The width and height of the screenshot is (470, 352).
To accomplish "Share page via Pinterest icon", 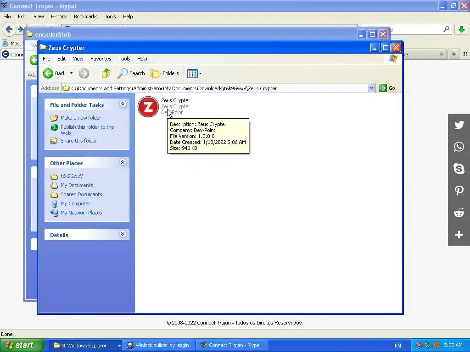I will [x=459, y=191].
